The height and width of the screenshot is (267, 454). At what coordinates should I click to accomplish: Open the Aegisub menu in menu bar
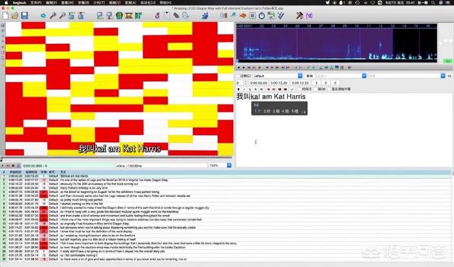tap(19, 3)
